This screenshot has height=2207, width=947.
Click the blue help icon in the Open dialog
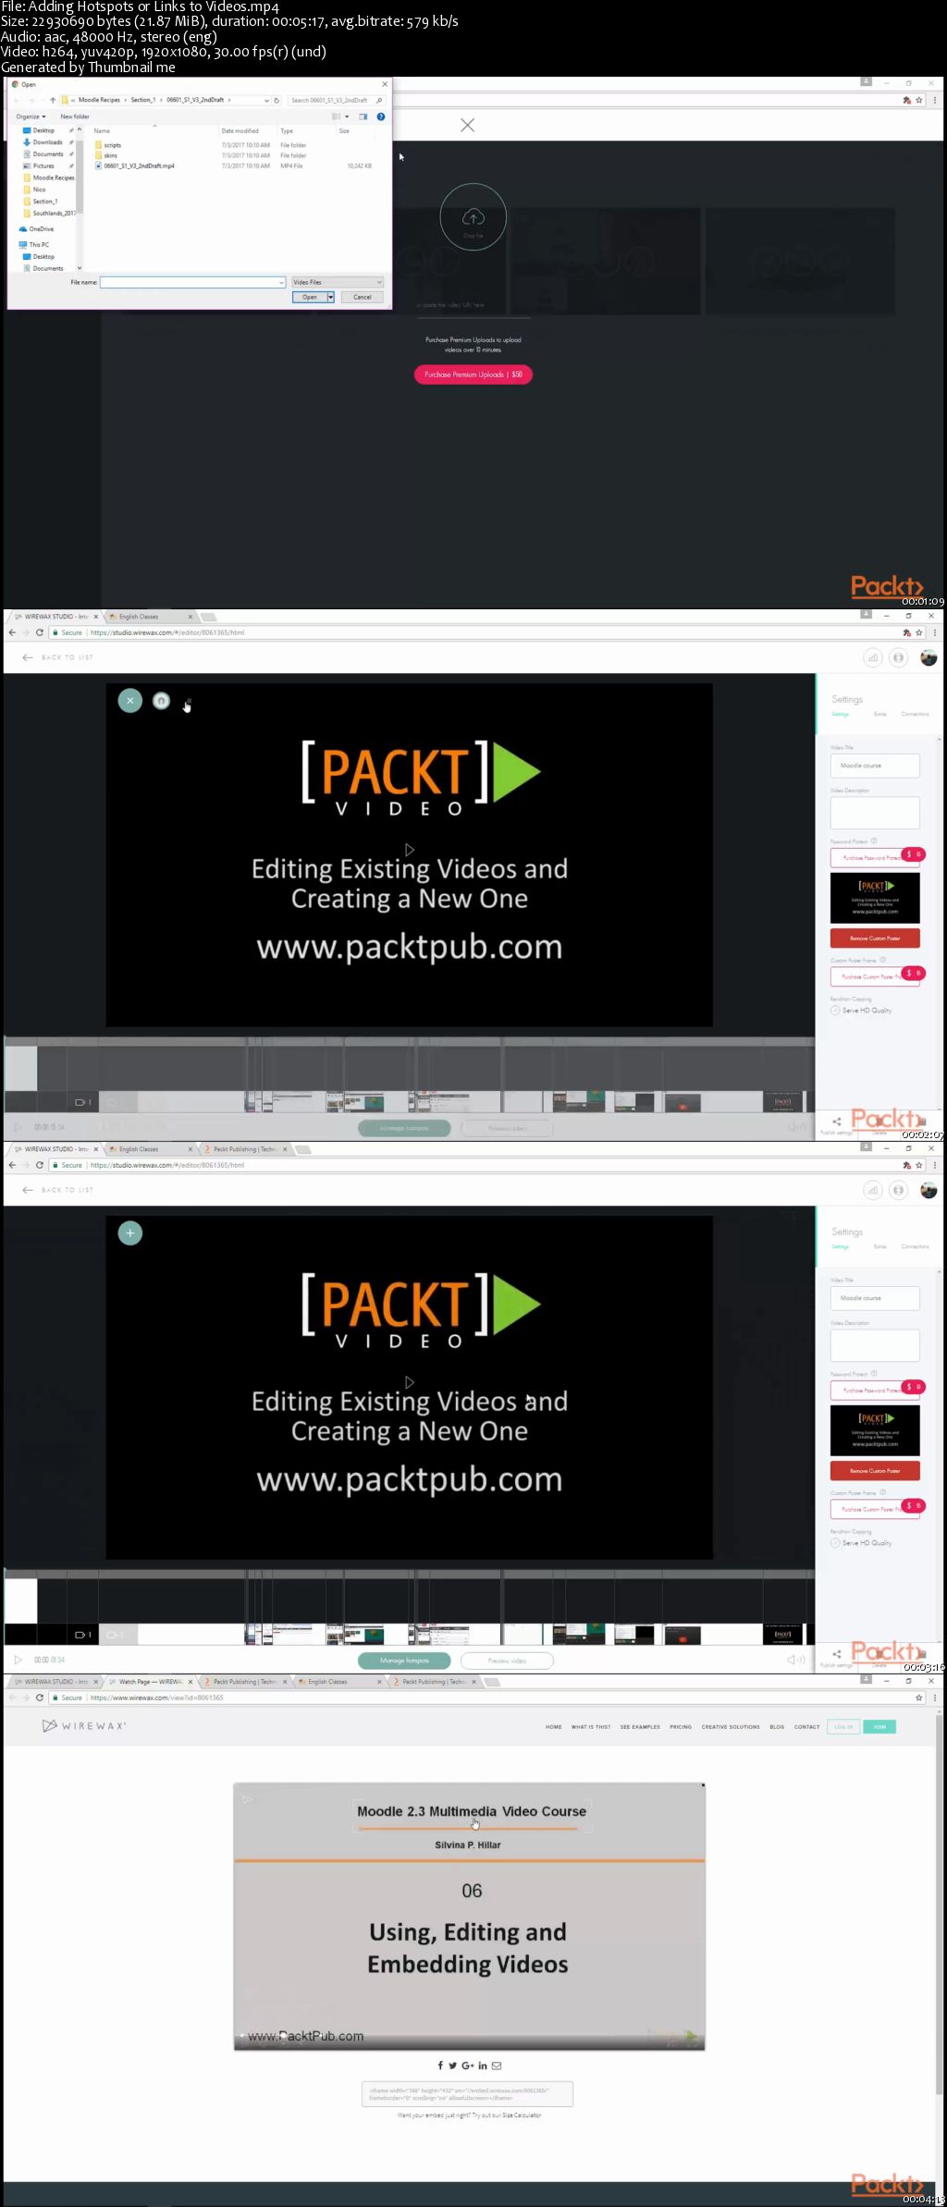[381, 116]
